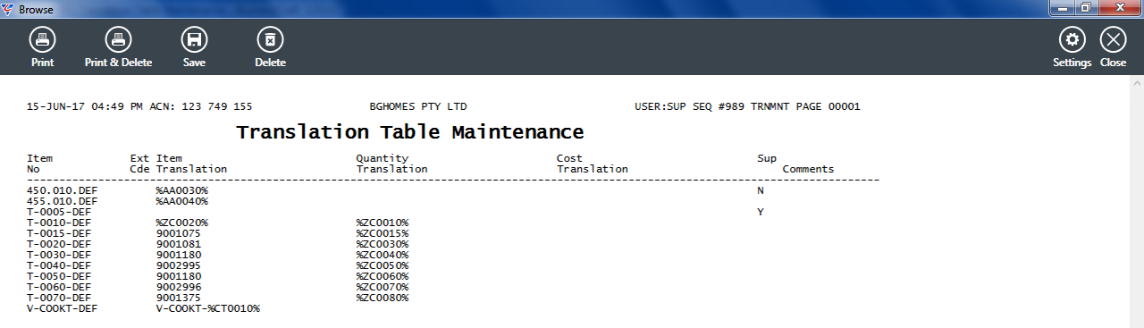
Task: Click the Cost Translation column header
Action: 593,164
